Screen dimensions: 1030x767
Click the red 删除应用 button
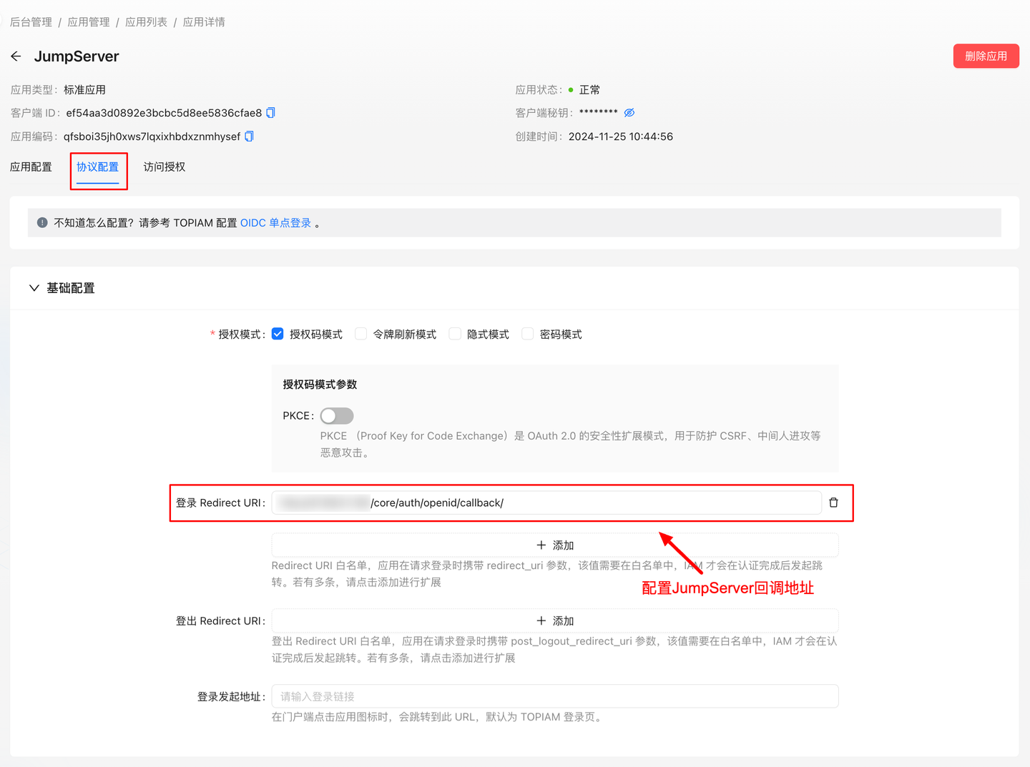[x=986, y=56]
